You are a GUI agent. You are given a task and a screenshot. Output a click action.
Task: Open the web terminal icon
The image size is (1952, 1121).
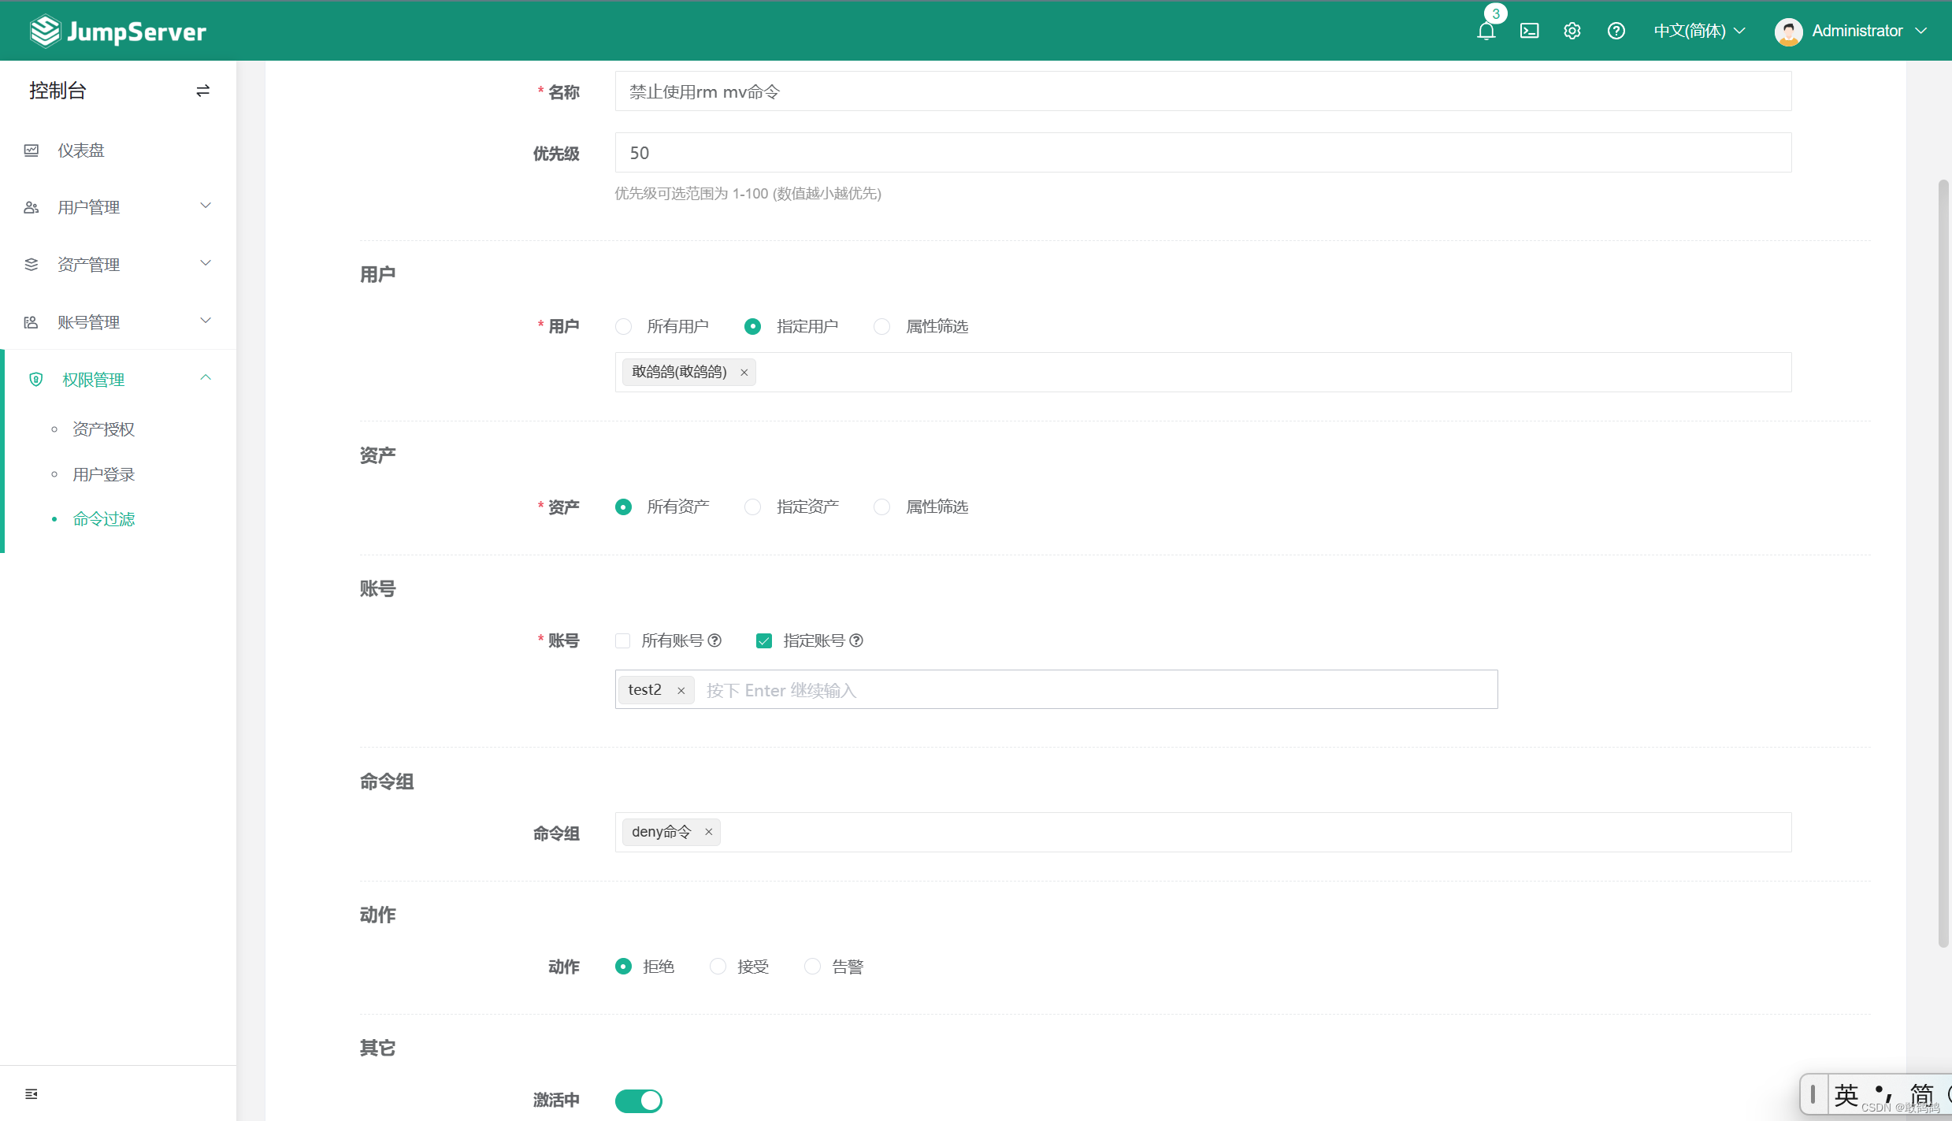(1529, 31)
